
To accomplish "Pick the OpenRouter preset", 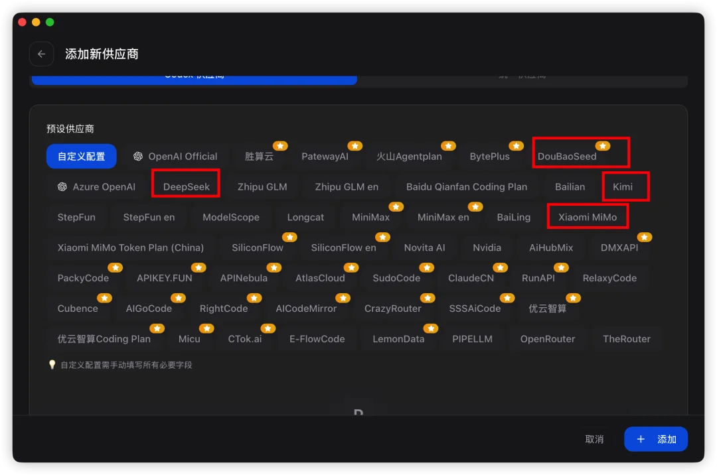I will pyautogui.click(x=548, y=339).
